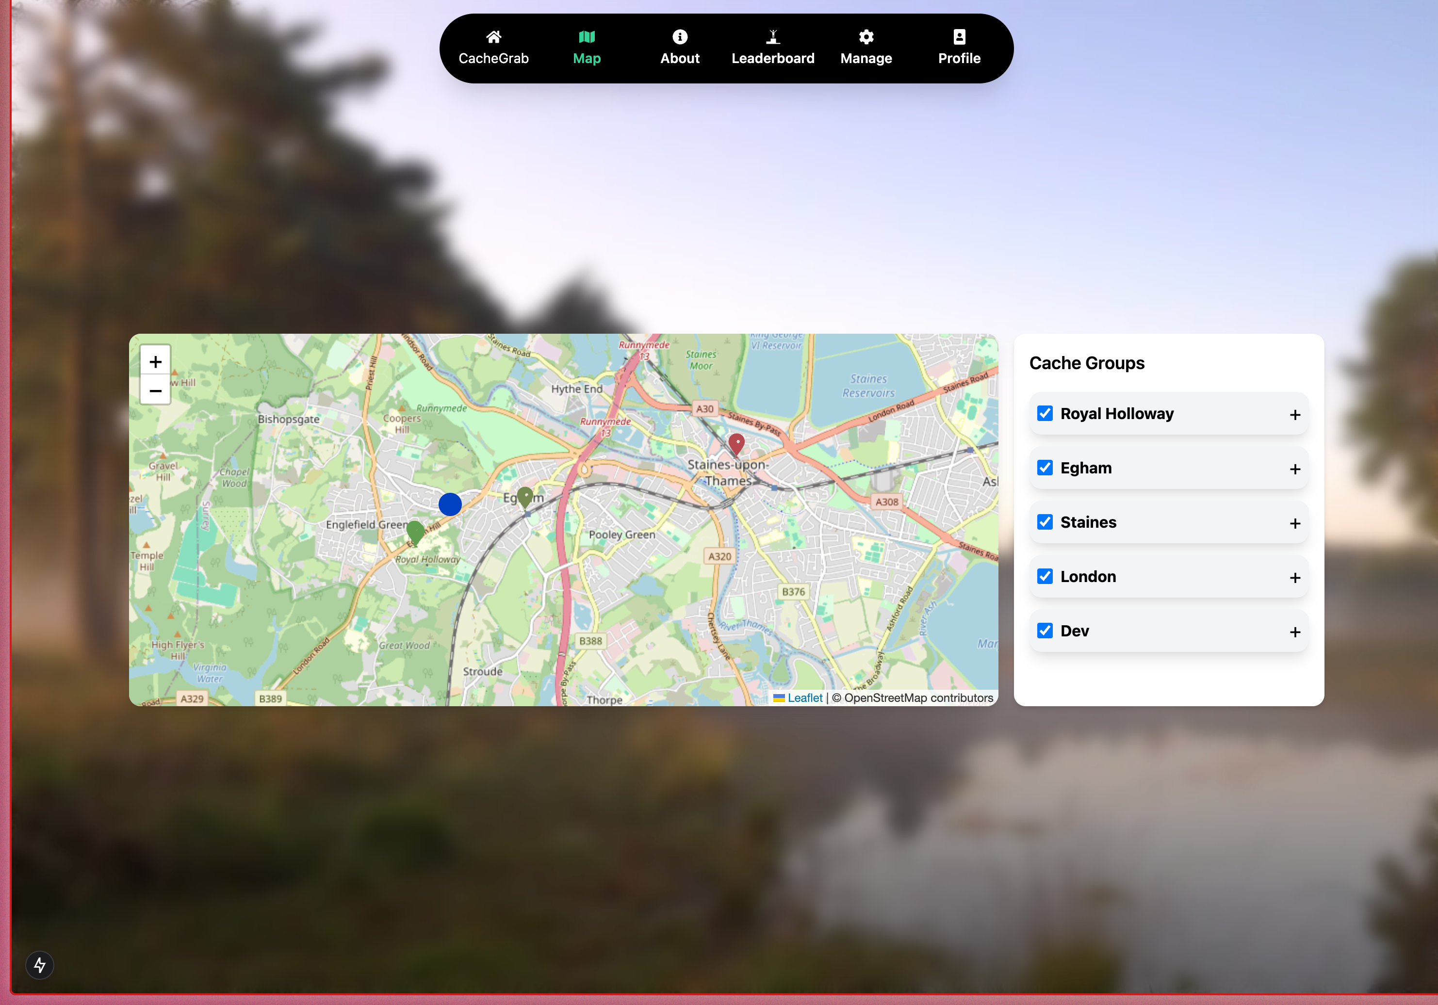
Task: Open the Profile badge icon
Action: [x=959, y=37]
